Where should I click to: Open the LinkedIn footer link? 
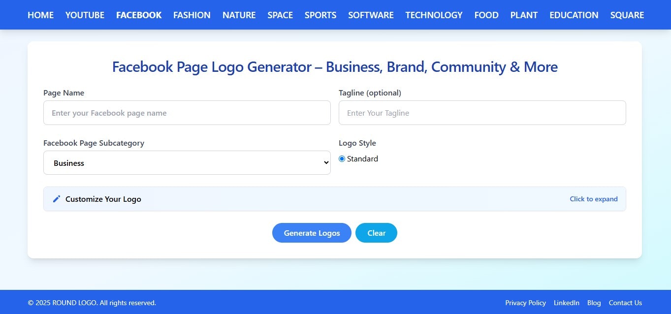tap(567, 303)
